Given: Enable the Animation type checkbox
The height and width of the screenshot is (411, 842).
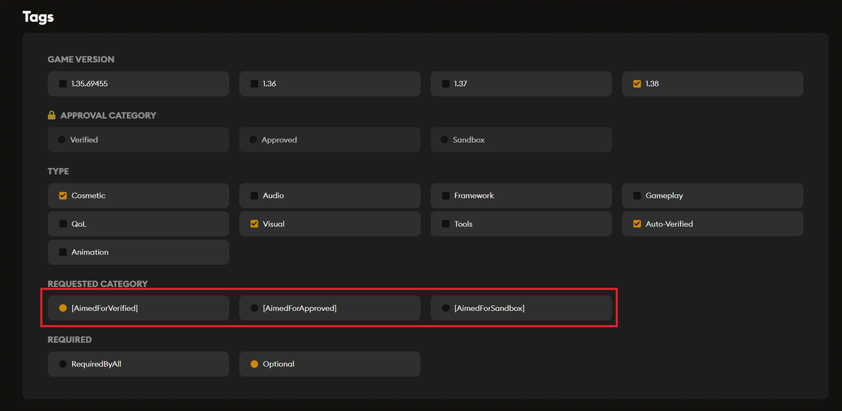Looking at the screenshot, I should point(63,252).
